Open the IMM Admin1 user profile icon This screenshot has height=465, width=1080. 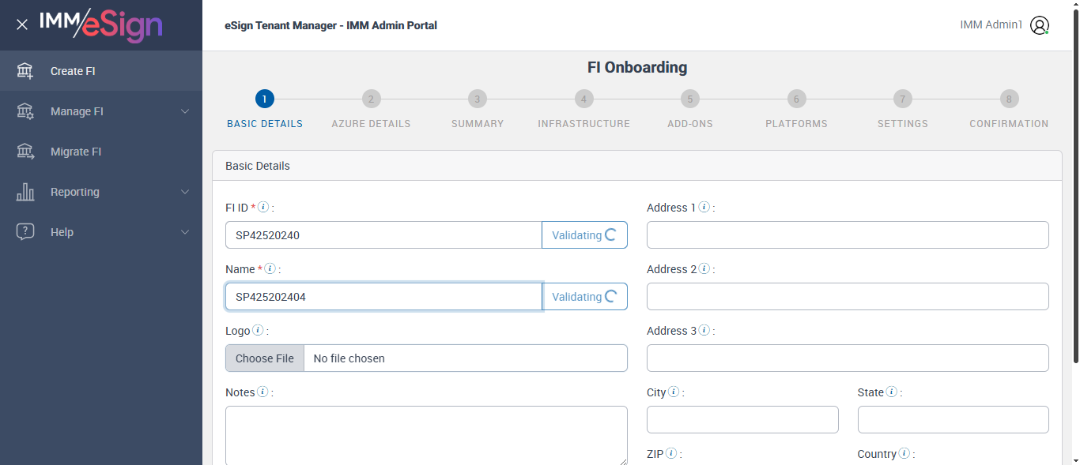[x=1040, y=25]
